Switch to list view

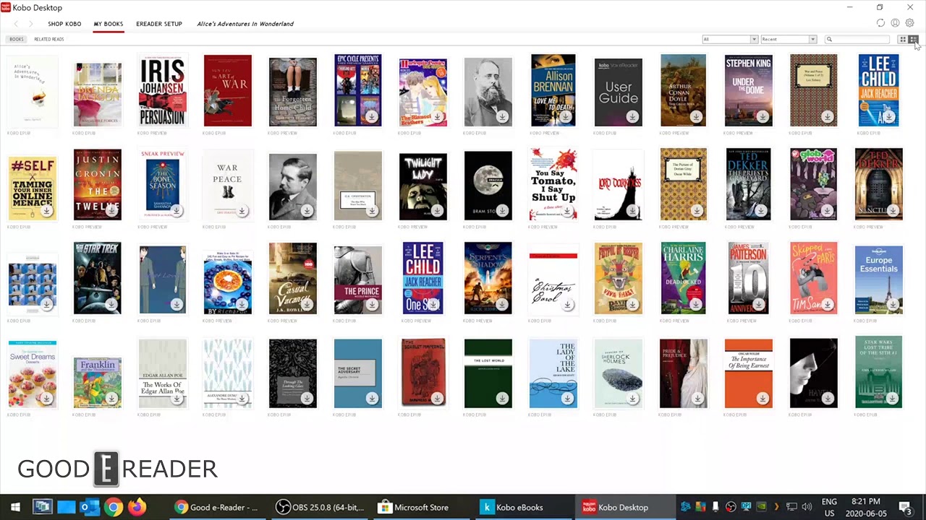(913, 39)
